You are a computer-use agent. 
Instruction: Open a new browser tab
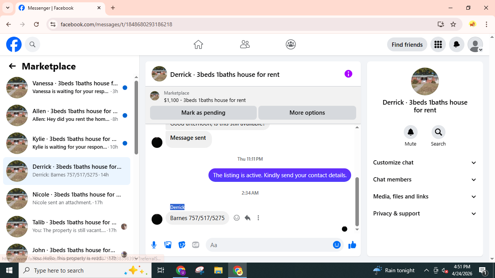click(x=113, y=8)
